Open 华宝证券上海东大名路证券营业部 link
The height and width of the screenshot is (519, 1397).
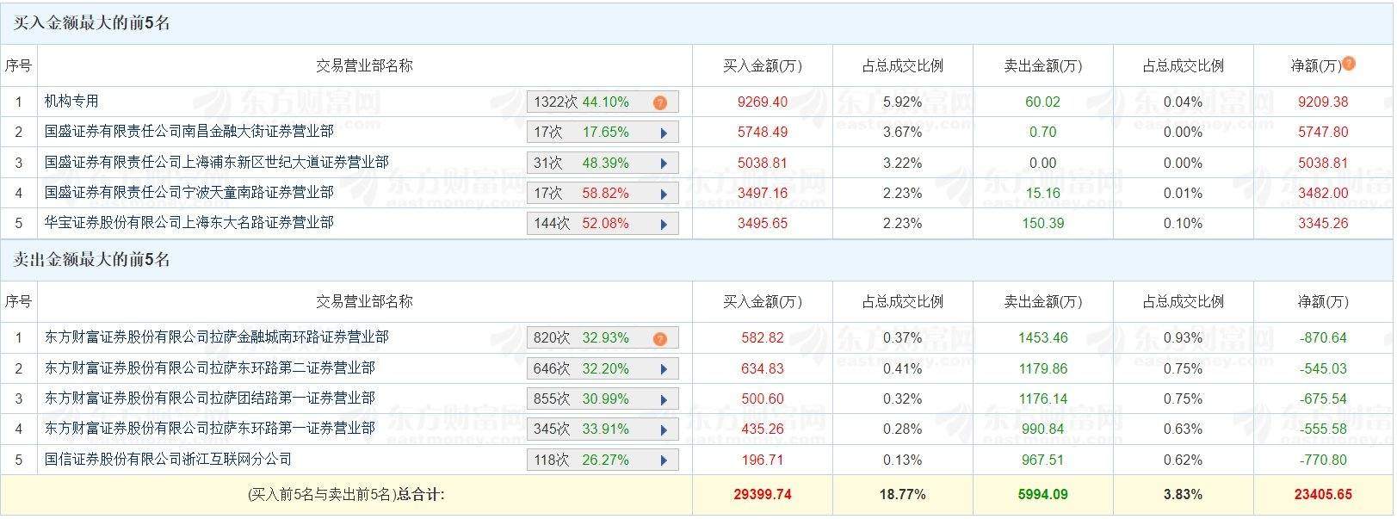pos(189,222)
